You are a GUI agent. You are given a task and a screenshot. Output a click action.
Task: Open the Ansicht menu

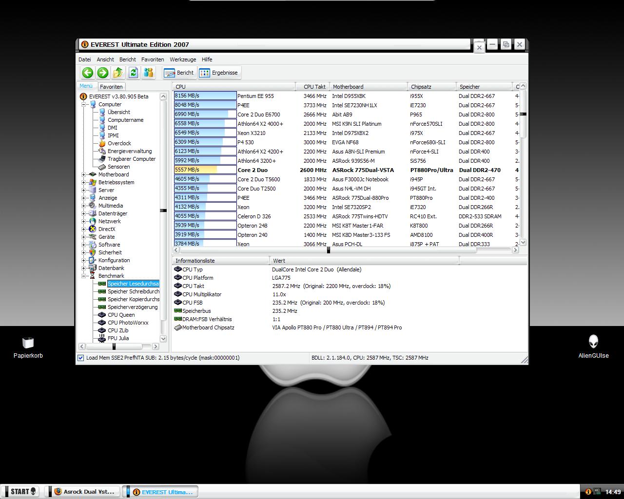pos(105,59)
